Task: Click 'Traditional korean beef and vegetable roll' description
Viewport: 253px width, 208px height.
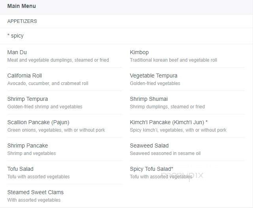Action: [174, 60]
